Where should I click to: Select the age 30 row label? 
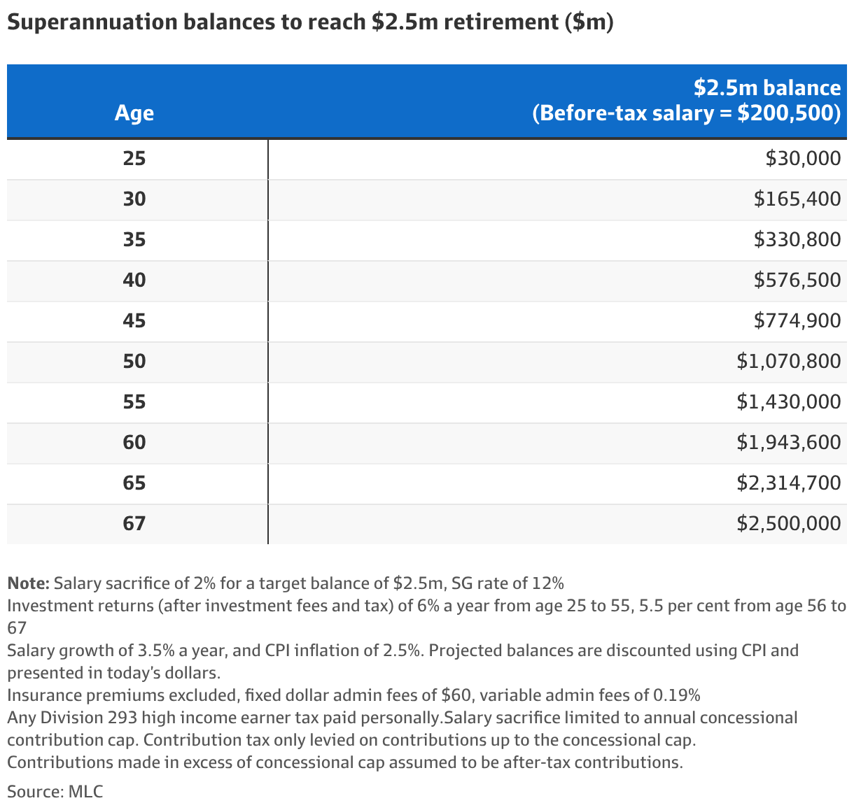(x=134, y=199)
